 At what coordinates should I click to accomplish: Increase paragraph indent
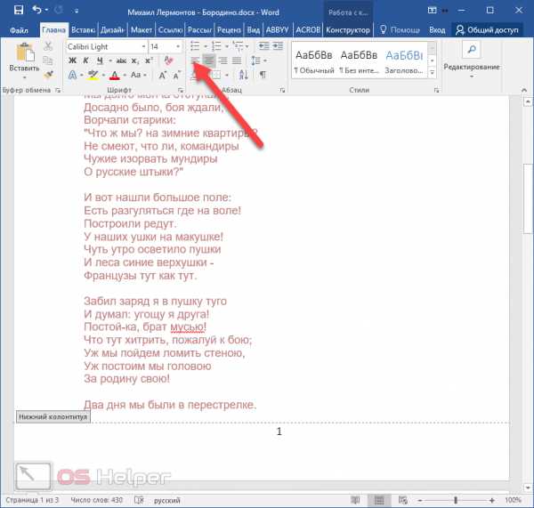[x=278, y=45]
